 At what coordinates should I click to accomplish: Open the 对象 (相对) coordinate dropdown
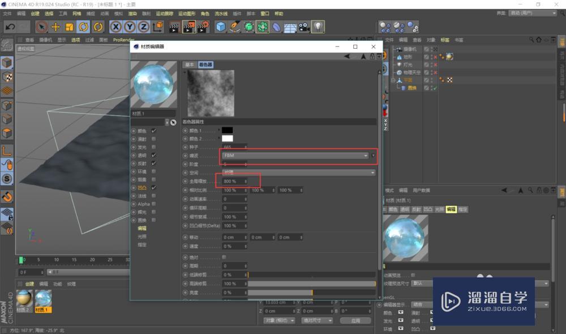click(x=280, y=320)
